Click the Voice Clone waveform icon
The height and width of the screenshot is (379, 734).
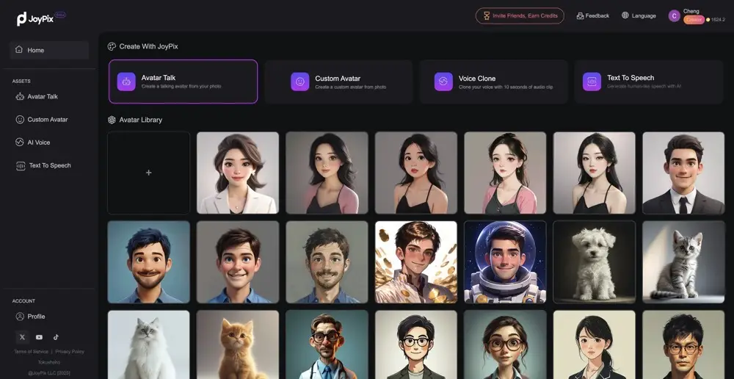tap(443, 82)
